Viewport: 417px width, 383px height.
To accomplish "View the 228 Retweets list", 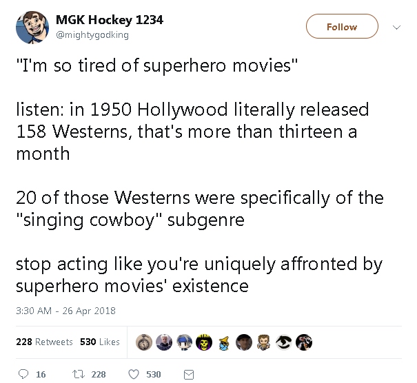I will tap(45, 342).
